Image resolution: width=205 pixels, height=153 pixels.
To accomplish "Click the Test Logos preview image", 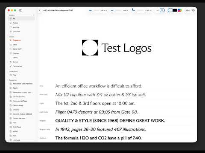I will pos(117,48).
